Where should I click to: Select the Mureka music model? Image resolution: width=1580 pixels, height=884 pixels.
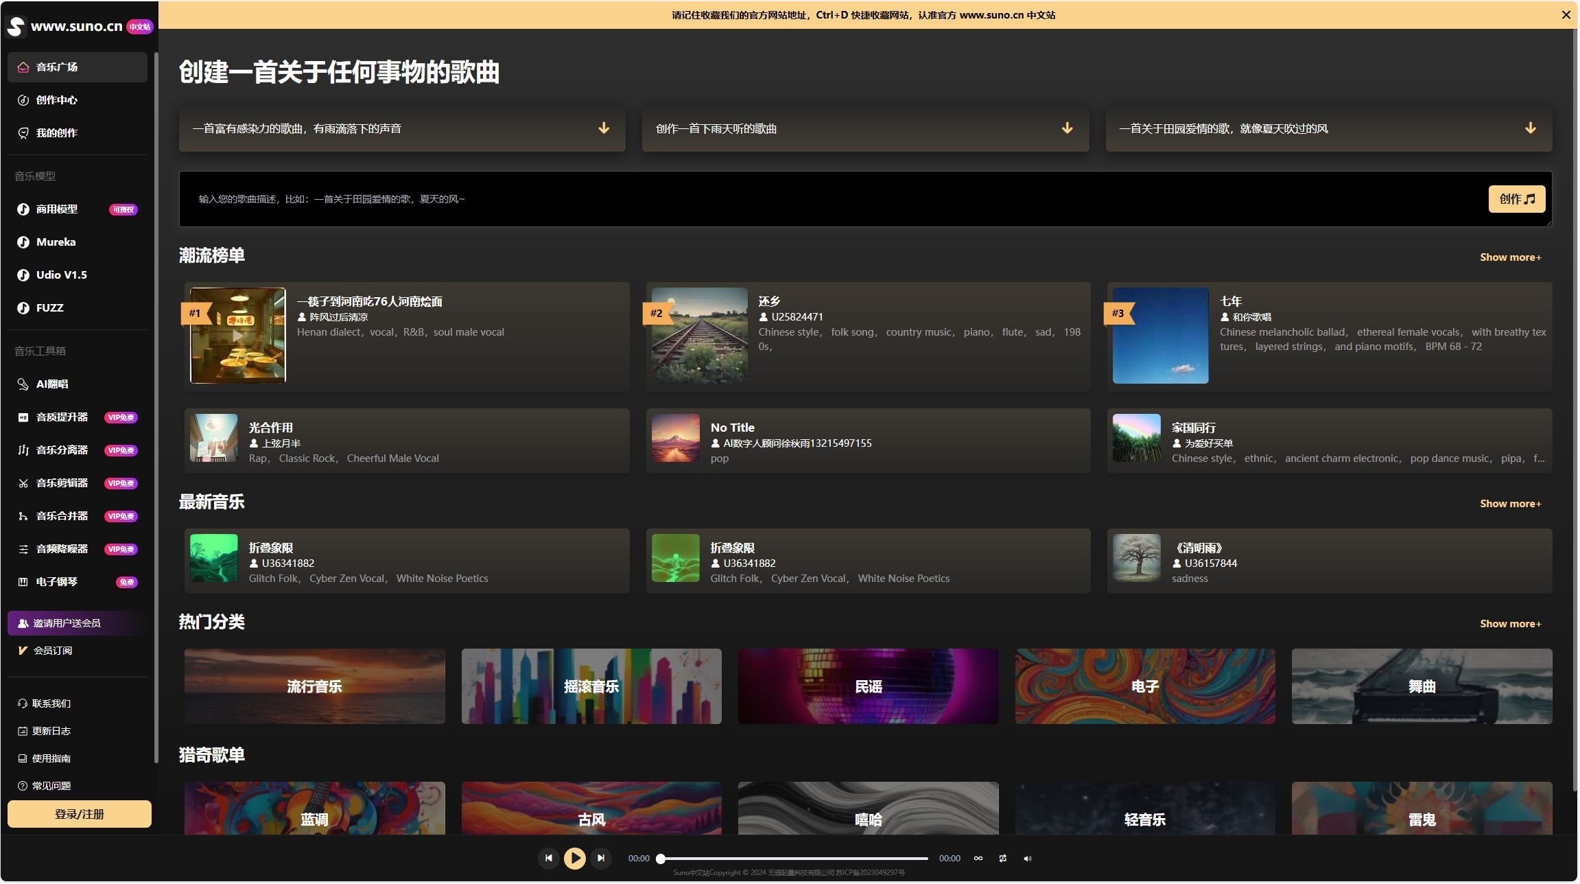click(x=56, y=242)
